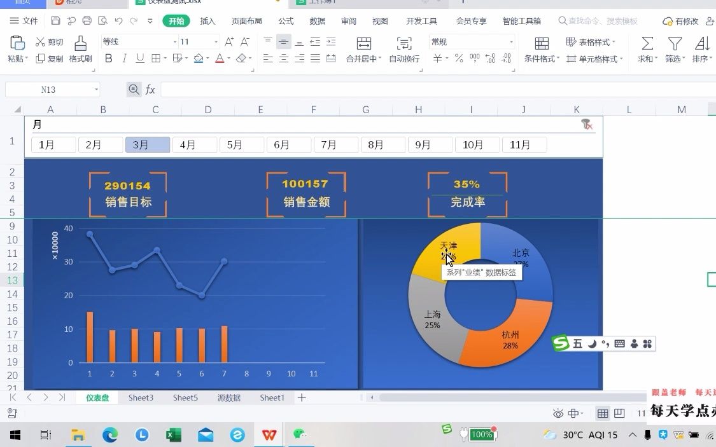This screenshot has width=716, height=447.
Task: Click the wrap text (自动换行) button
Action: (404, 49)
